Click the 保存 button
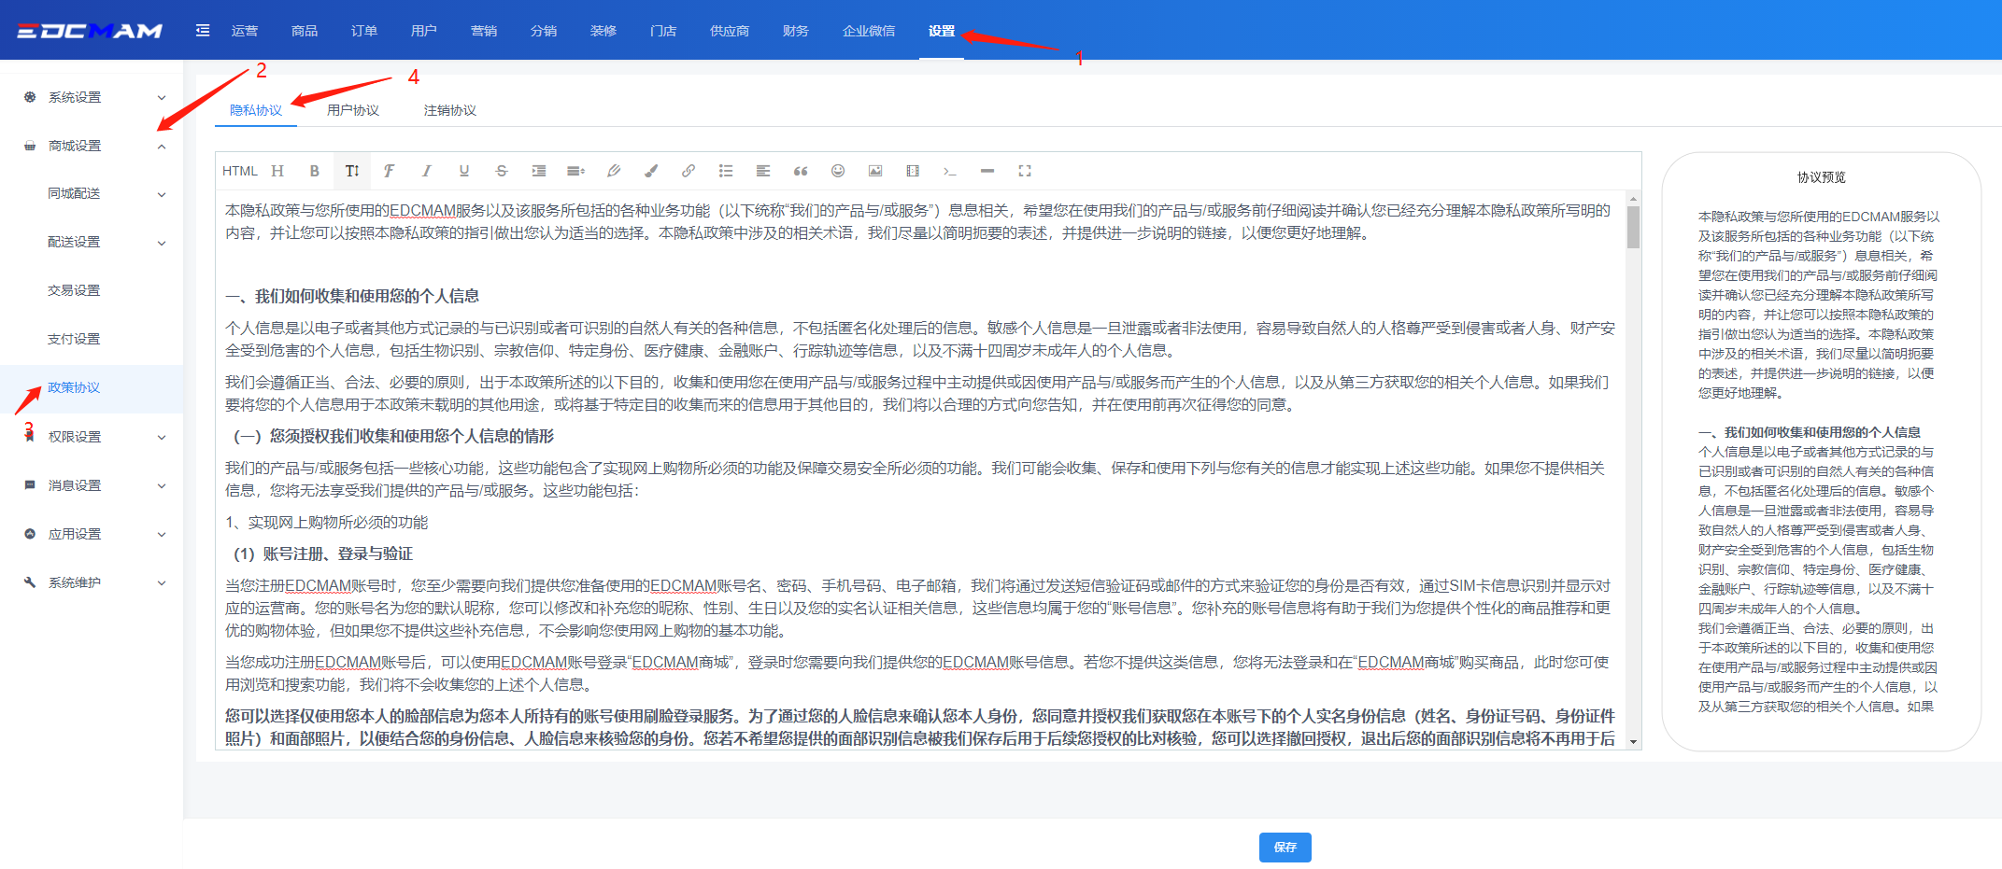This screenshot has height=869, width=2002. [1285, 847]
